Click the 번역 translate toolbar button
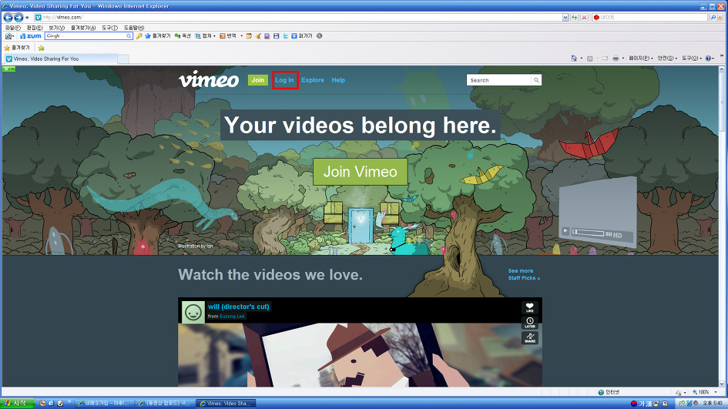The image size is (728, 409). pyautogui.click(x=229, y=35)
